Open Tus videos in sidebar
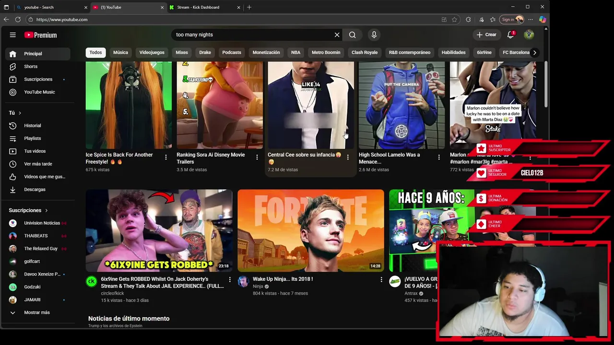Viewport: 614px width, 345px height. (x=38, y=151)
